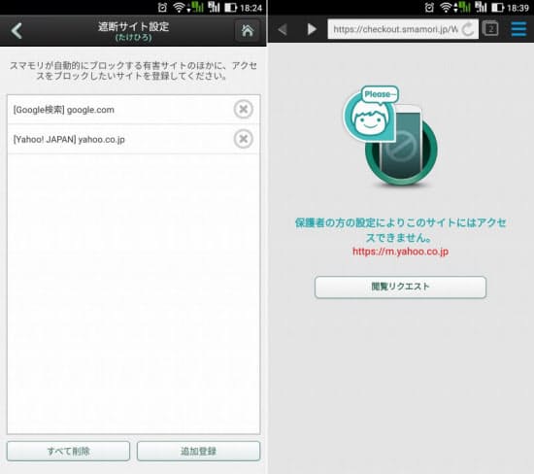Click browser back arrow button
The width and height of the screenshot is (534, 474).
[283, 29]
